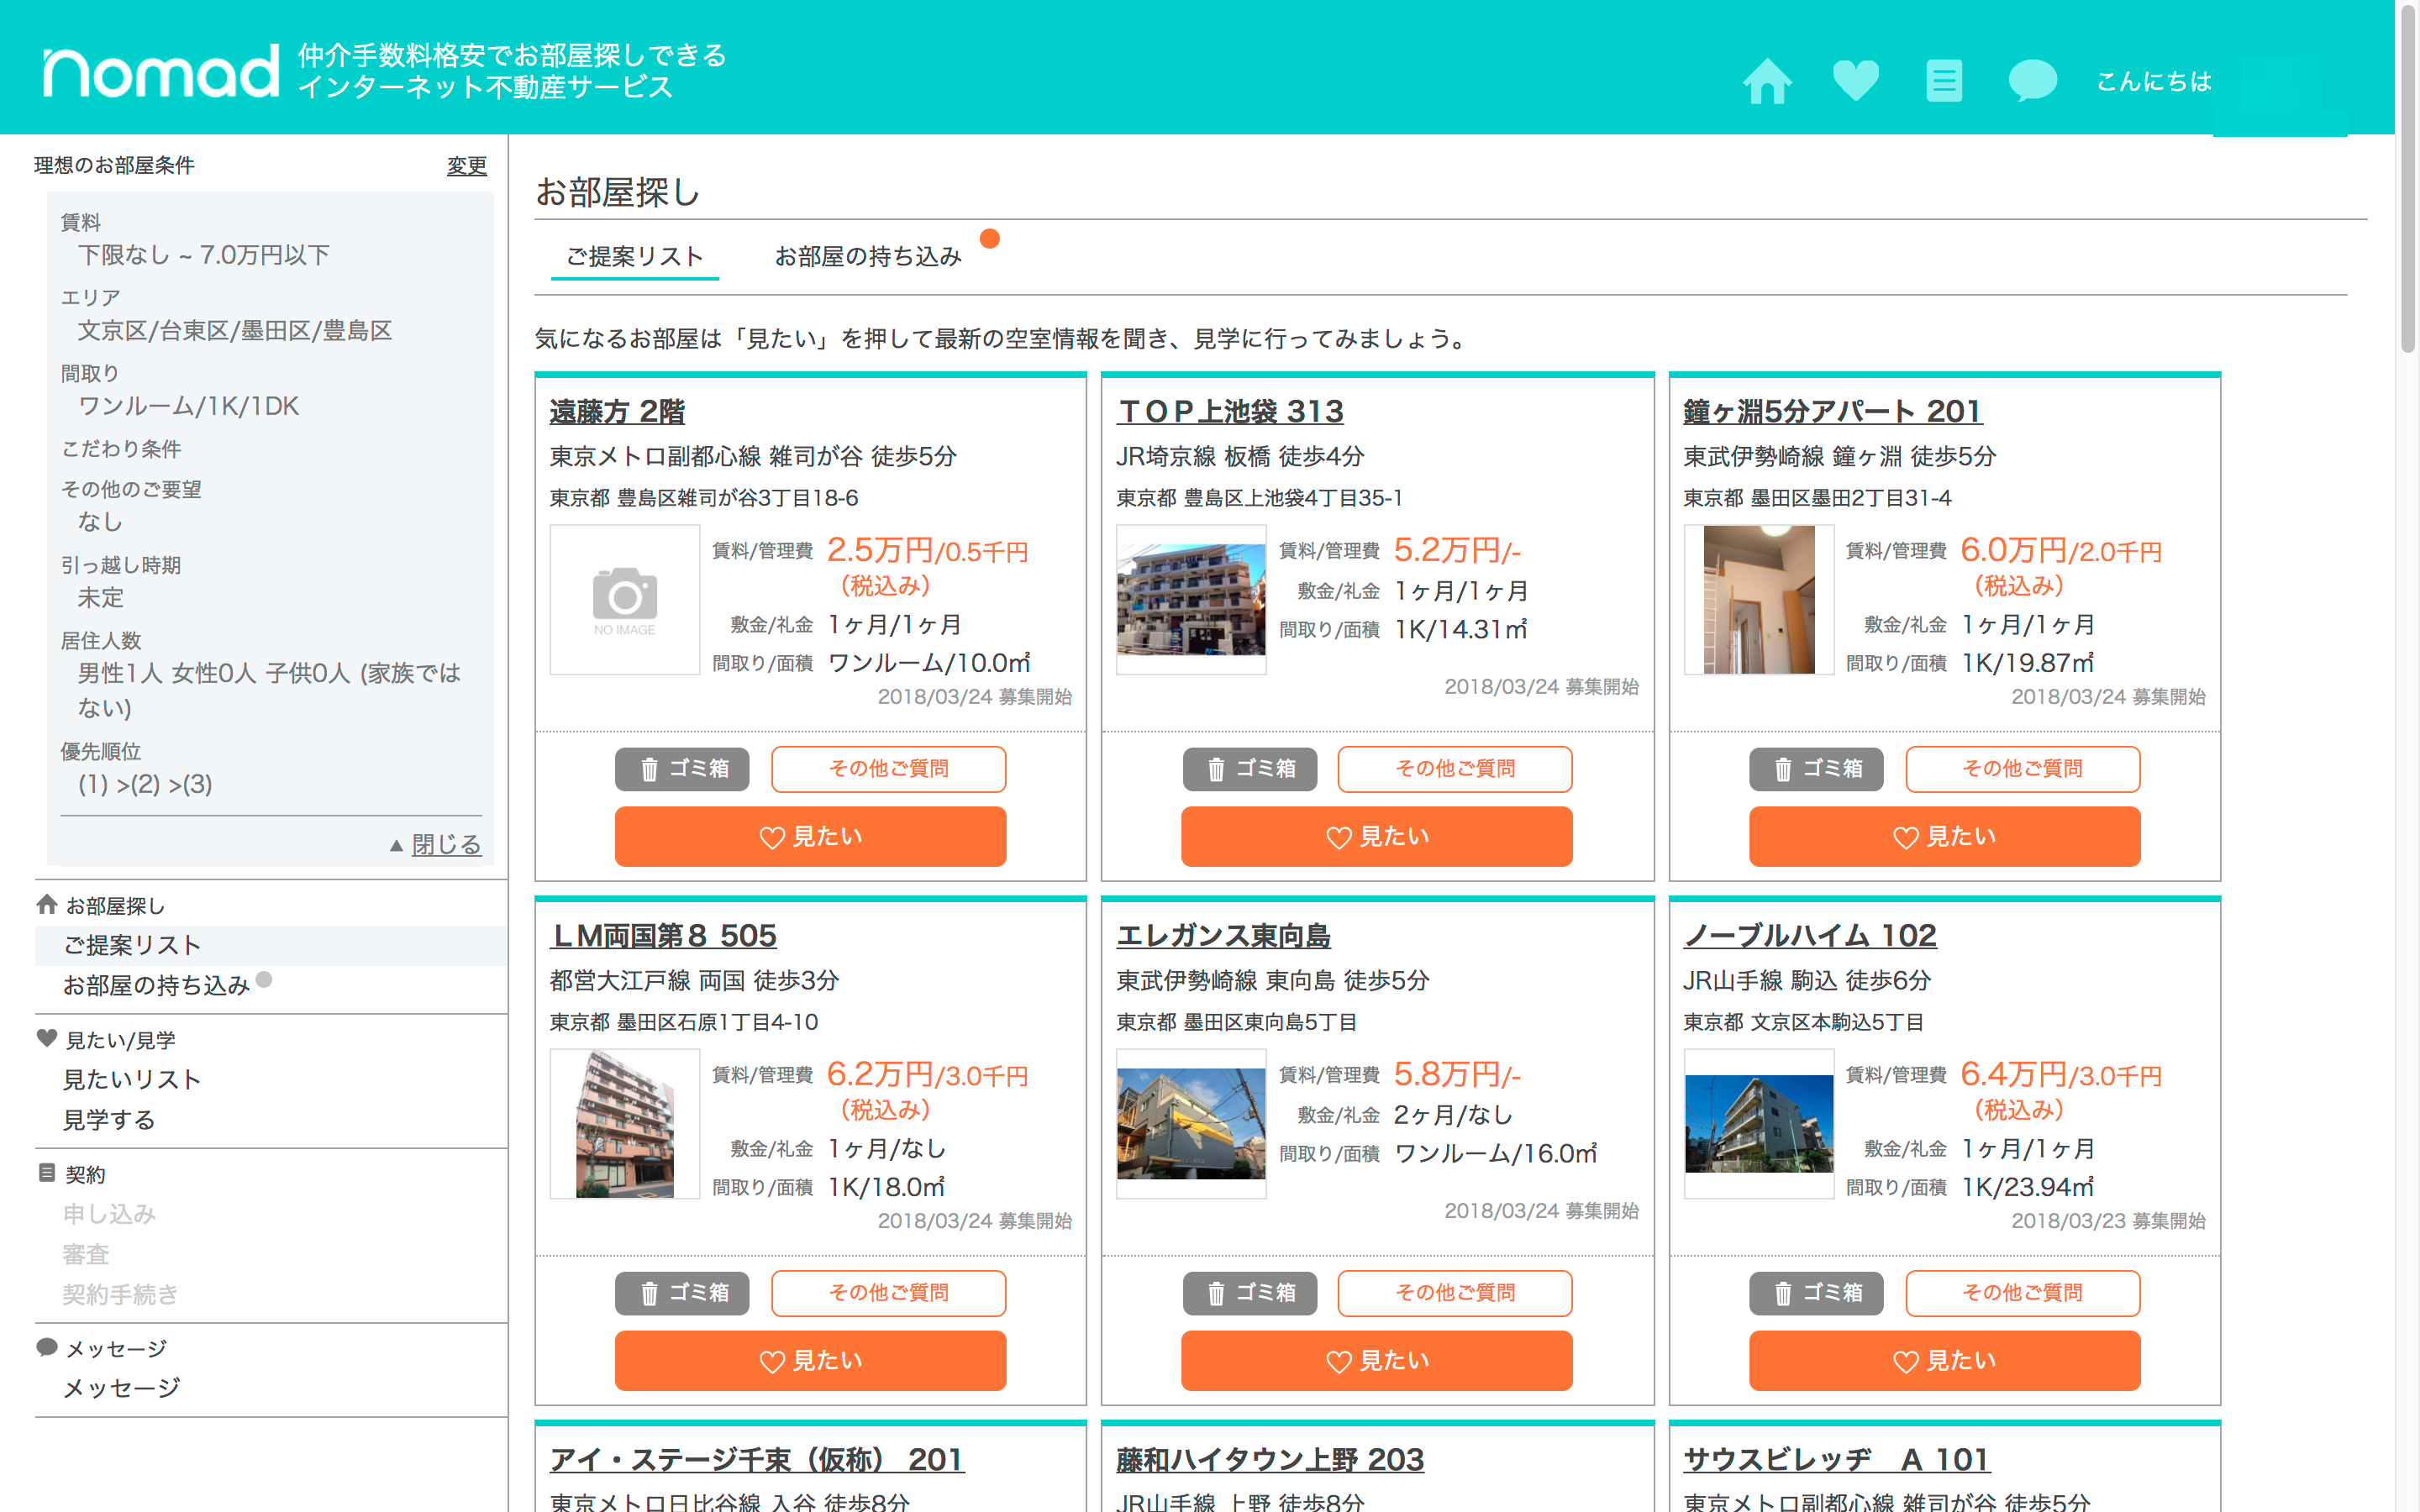Open TOP上池袋 313 listing title
Image resolution: width=2420 pixels, height=1512 pixels.
tap(1230, 411)
